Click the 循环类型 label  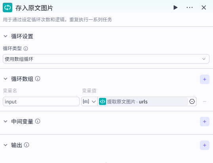(x=12, y=49)
